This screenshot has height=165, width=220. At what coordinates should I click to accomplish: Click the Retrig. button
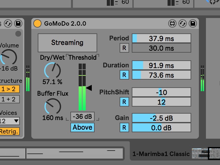tap(9, 131)
